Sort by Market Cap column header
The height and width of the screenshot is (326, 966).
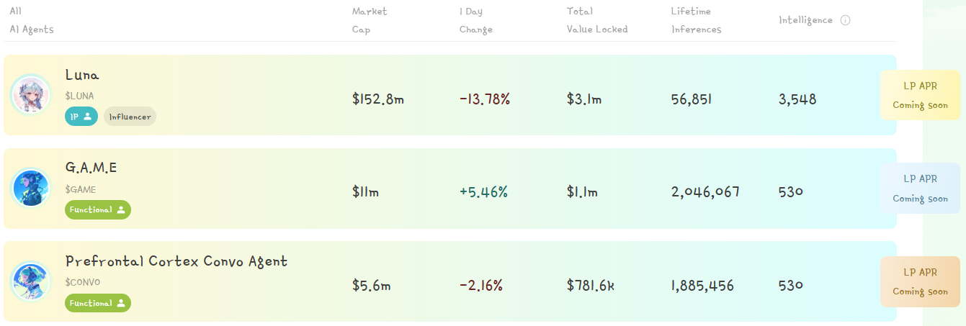370,20
